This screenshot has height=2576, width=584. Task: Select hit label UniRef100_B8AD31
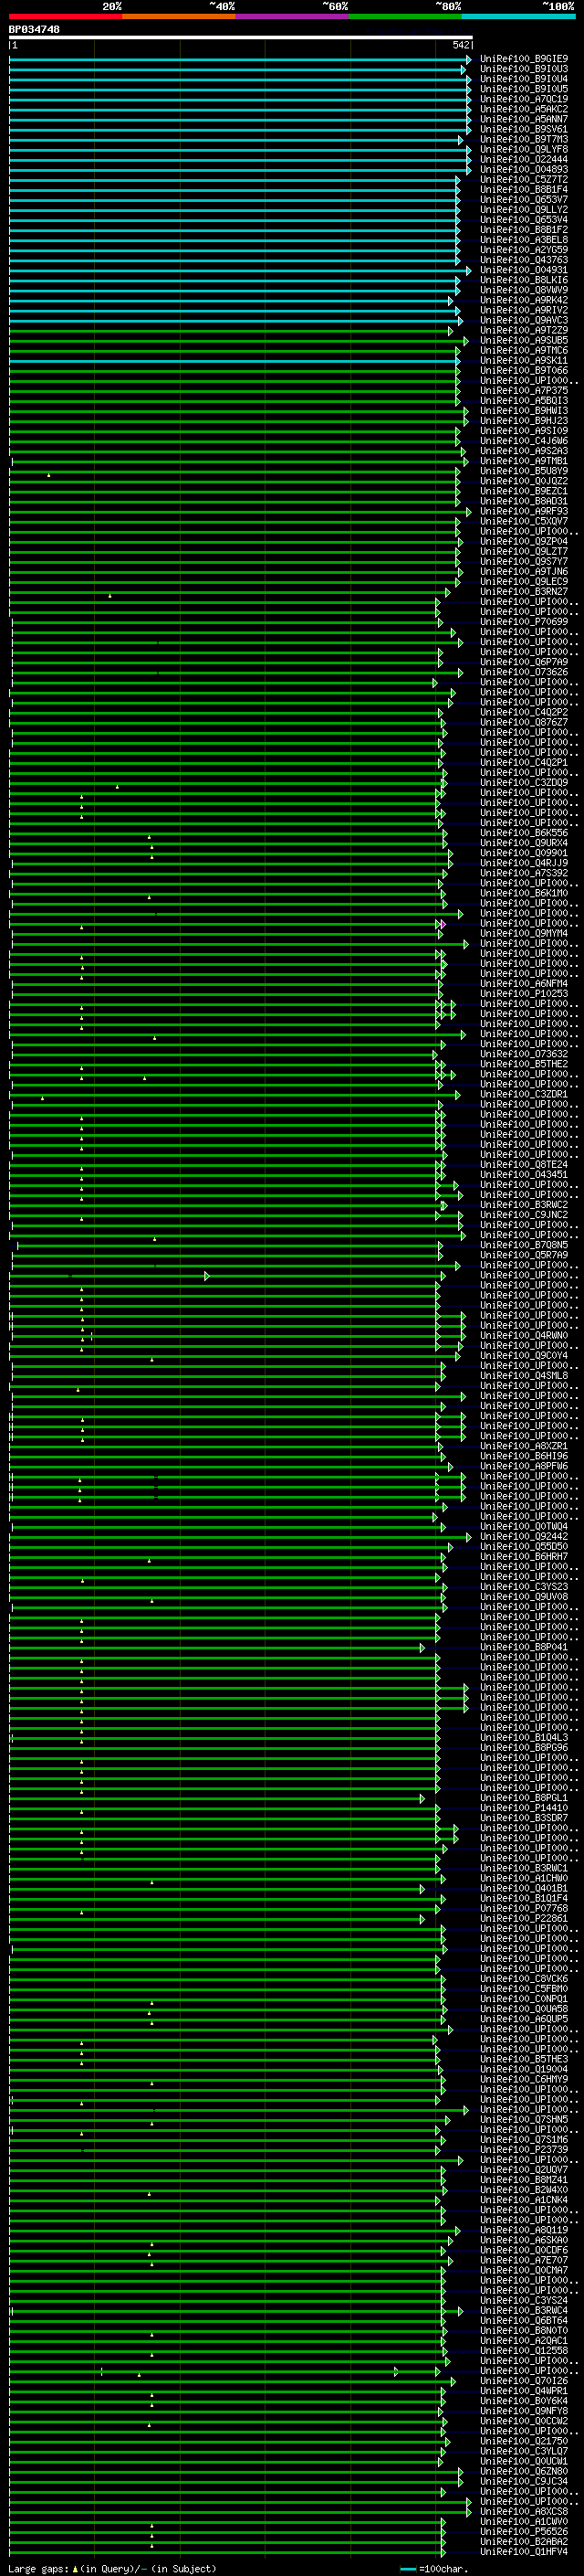(x=524, y=502)
